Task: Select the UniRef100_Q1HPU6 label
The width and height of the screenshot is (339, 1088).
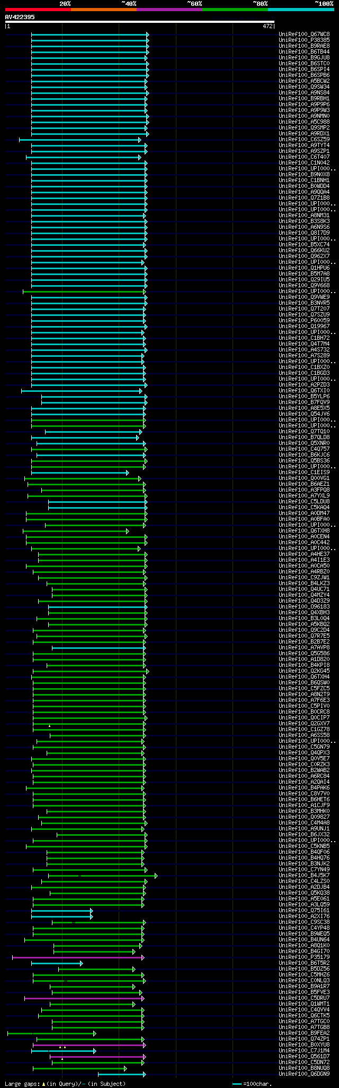Action: [304, 268]
